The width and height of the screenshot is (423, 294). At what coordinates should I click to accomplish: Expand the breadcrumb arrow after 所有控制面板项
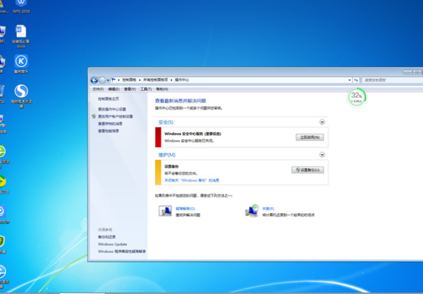[171, 80]
